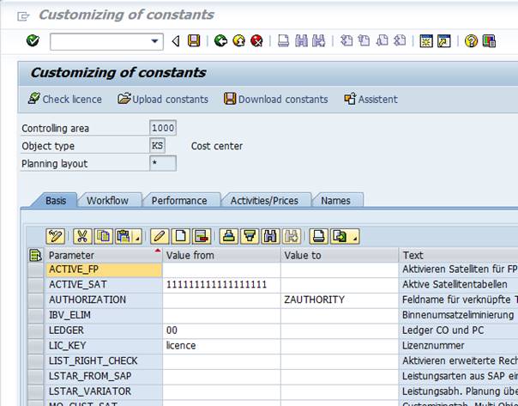Image resolution: width=518 pixels, height=406 pixels.
Task: Switch to the Workflow tab
Action: [x=107, y=201]
